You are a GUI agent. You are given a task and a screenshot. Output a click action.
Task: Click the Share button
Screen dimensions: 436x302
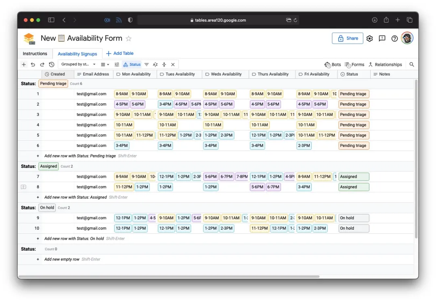tap(347, 38)
